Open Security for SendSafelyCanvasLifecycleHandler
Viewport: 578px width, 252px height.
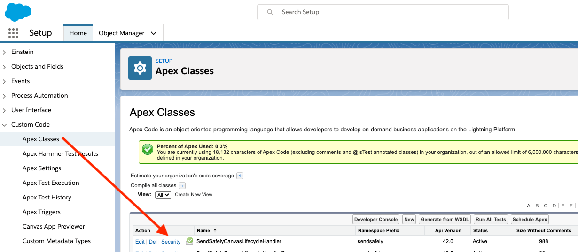(x=171, y=242)
